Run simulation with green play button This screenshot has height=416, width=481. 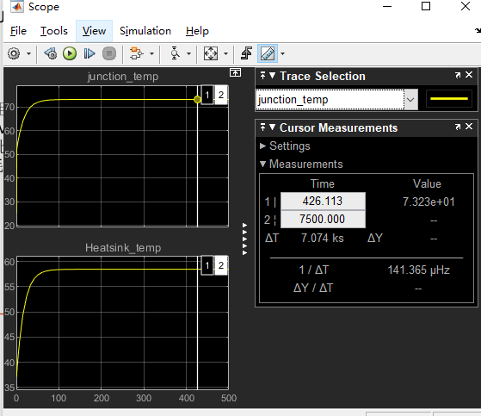pyautogui.click(x=70, y=53)
